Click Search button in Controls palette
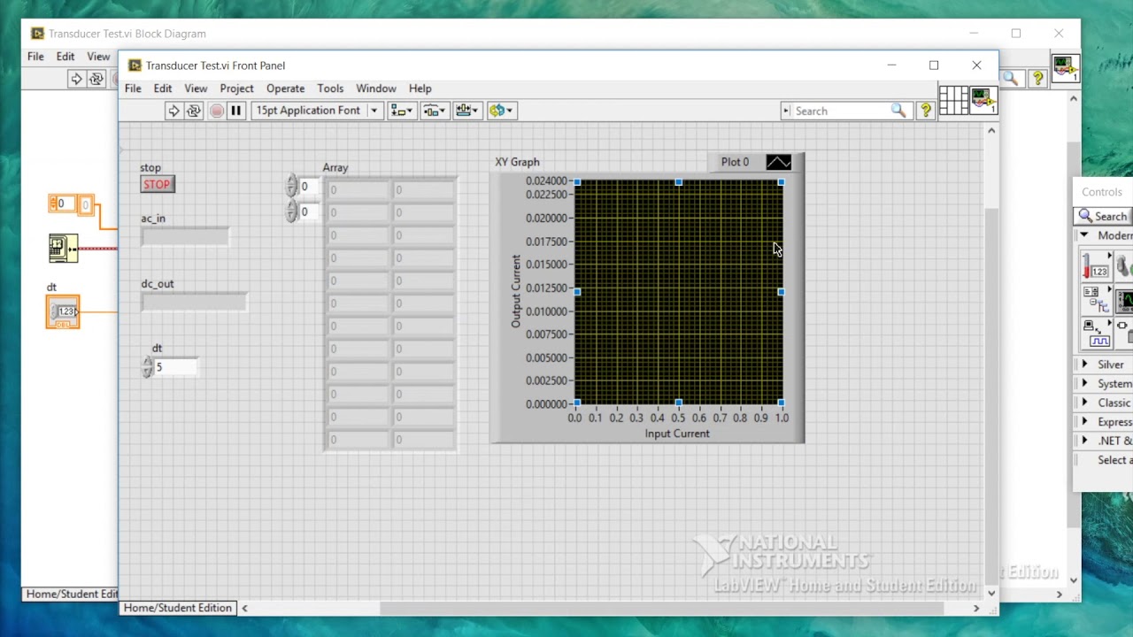The width and height of the screenshot is (1133, 637). 1104,216
